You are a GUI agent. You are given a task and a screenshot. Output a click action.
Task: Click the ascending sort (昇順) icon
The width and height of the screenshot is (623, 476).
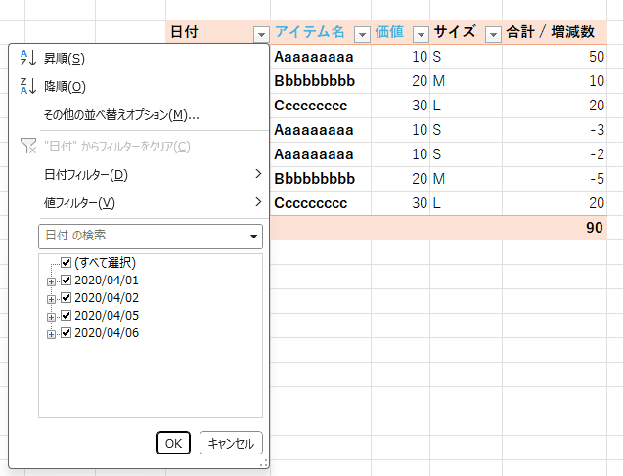point(27,60)
